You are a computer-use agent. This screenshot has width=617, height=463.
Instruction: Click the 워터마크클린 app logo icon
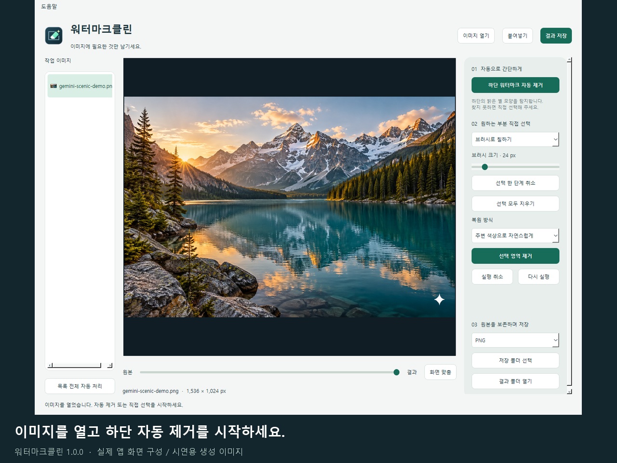coord(54,36)
